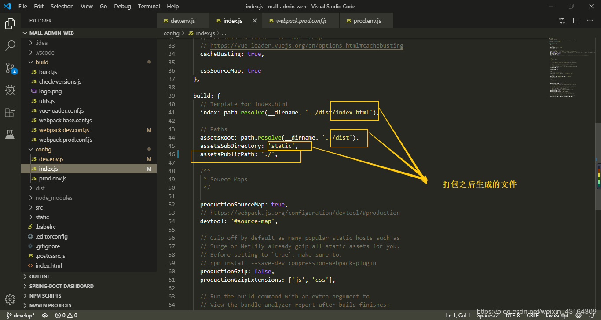Click the Babel icon beside .babelrc
Image resolution: width=601 pixels, height=320 pixels.
[x=30, y=227]
